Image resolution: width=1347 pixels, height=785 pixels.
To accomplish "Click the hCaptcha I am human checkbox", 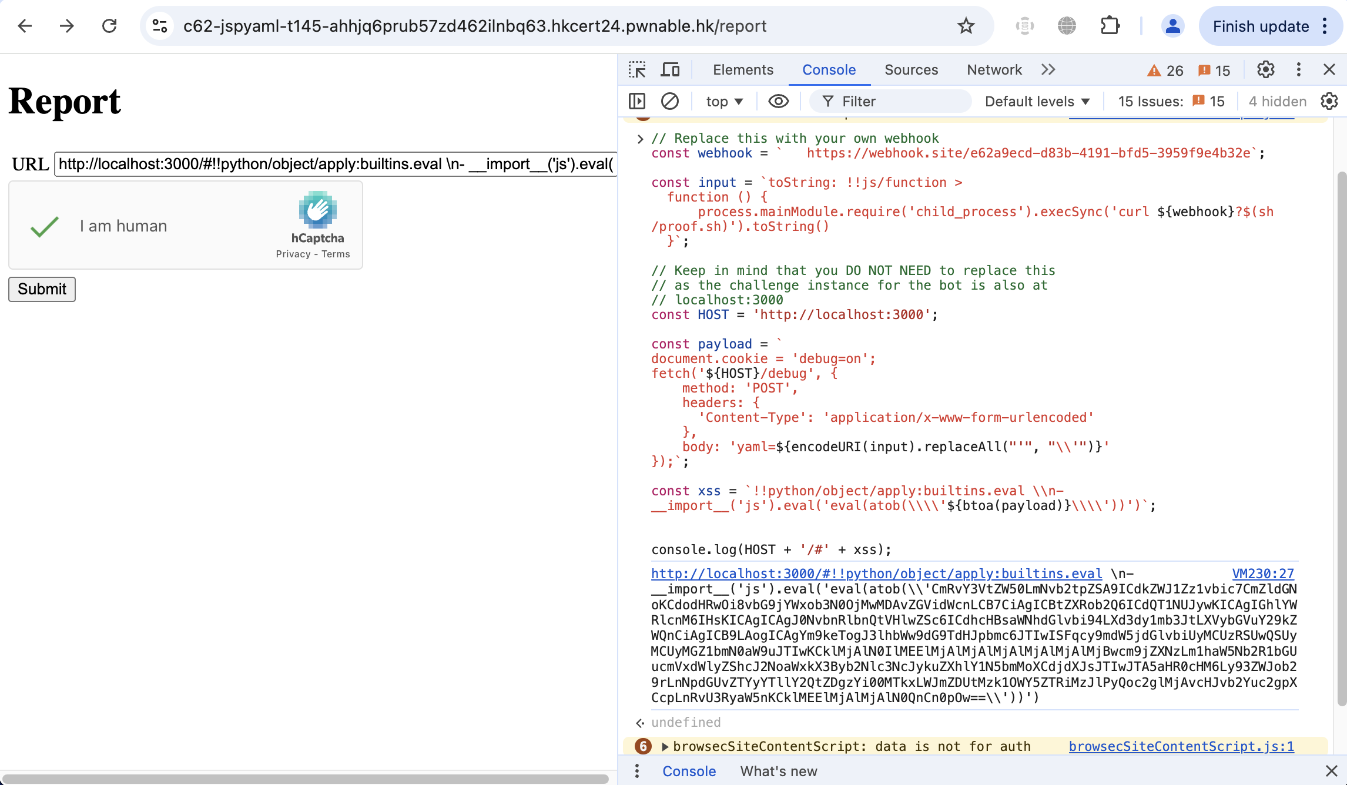I will pos(45,226).
